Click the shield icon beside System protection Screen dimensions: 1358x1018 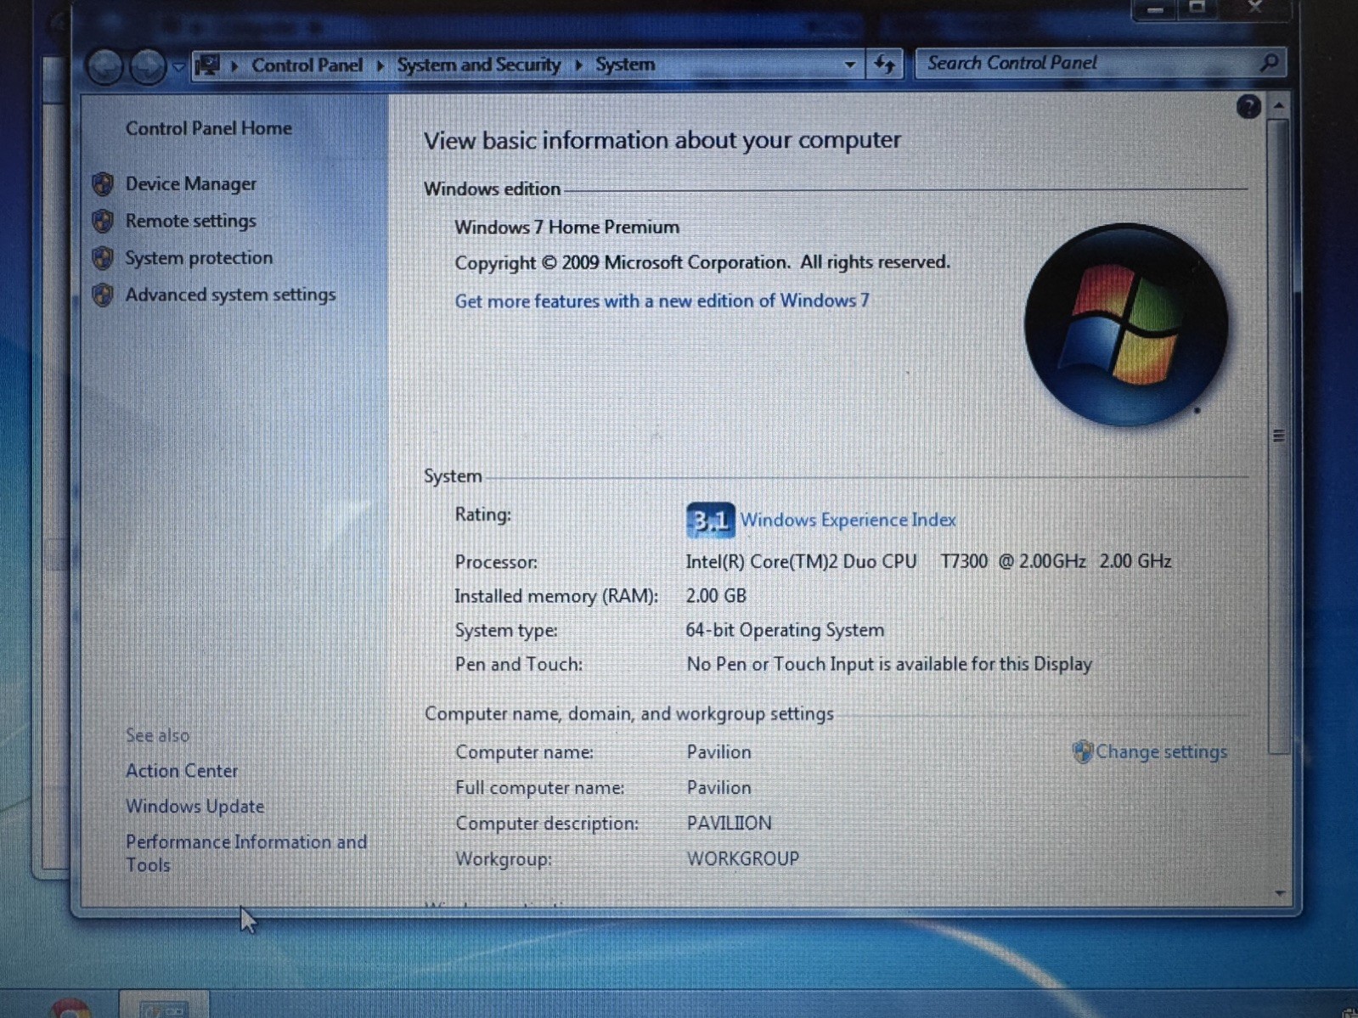point(103,257)
